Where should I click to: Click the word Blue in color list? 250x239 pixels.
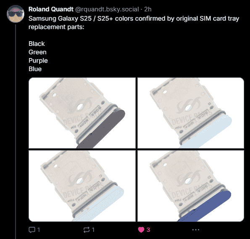(x=35, y=69)
